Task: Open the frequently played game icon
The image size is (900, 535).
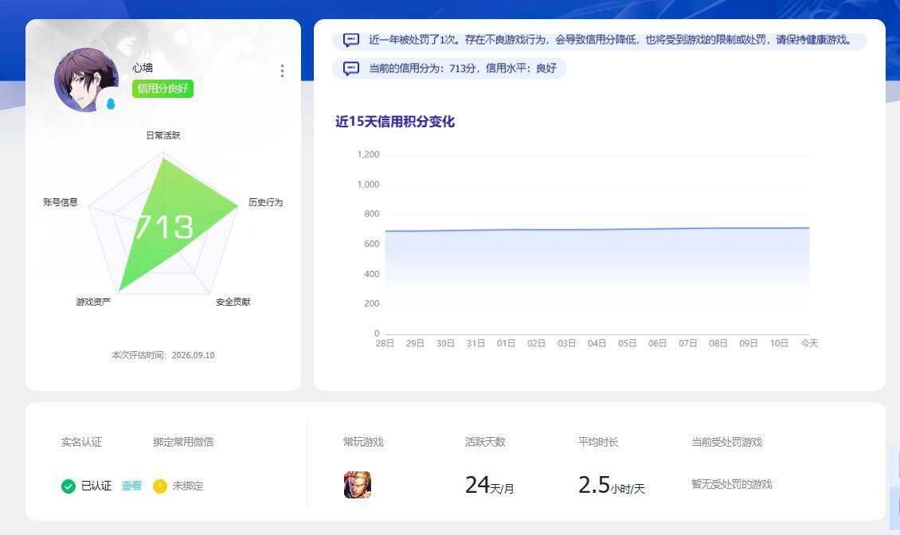Action: click(358, 485)
